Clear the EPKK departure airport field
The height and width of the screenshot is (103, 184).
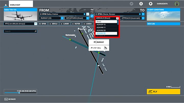tap(84, 14)
